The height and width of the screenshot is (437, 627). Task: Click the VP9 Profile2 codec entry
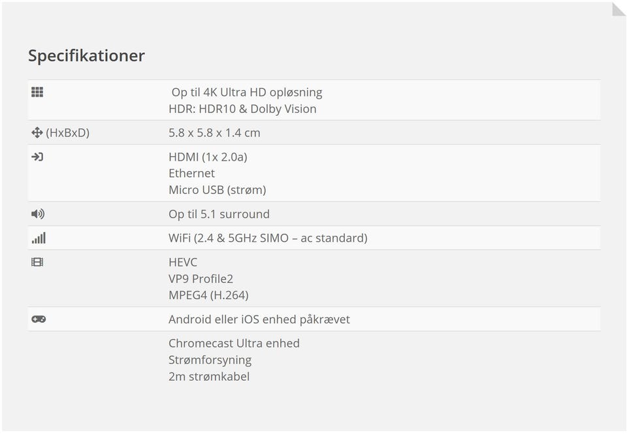pos(201,279)
